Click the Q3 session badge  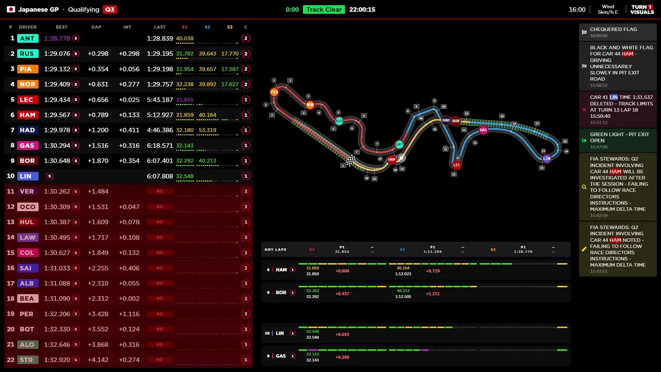tap(109, 9)
